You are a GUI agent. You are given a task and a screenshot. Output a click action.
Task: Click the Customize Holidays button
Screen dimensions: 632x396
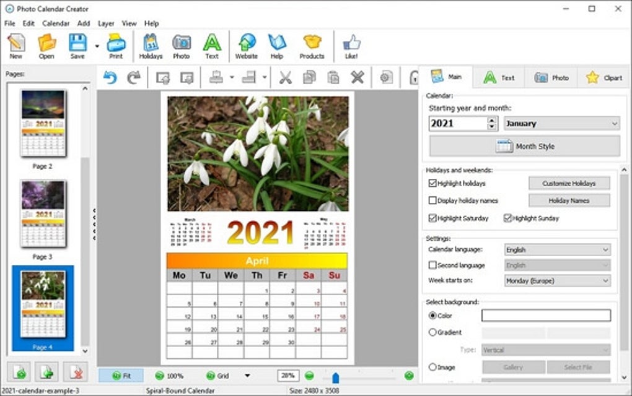coord(568,183)
